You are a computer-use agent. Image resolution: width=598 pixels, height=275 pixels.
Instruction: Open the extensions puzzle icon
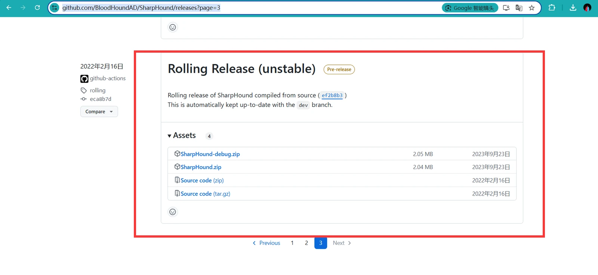[552, 7]
